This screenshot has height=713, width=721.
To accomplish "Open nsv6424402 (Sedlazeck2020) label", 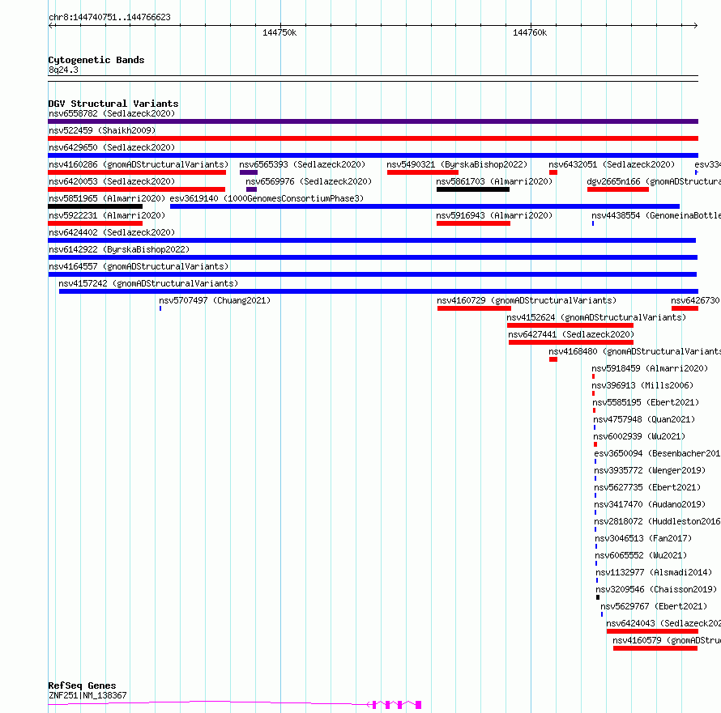I will click(x=112, y=232).
